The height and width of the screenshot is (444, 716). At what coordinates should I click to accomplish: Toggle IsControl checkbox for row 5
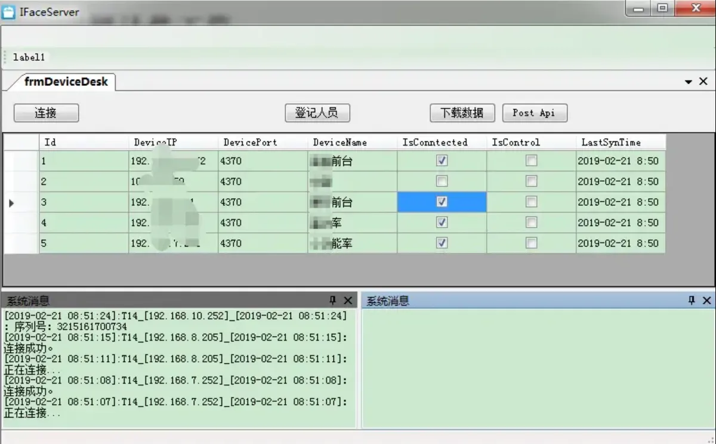click(x=531, y=243)
